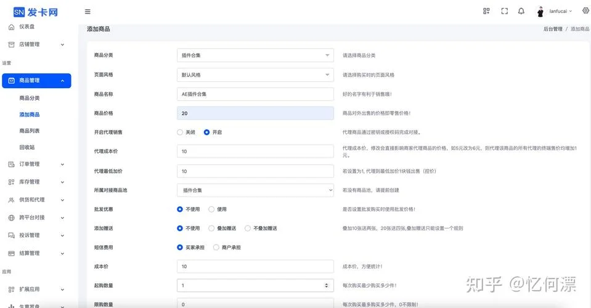Image resolution: width=591 pixels, height=308 pixels.
Task: Select 叠加赠送 option
Action: (x=211, y=228)
